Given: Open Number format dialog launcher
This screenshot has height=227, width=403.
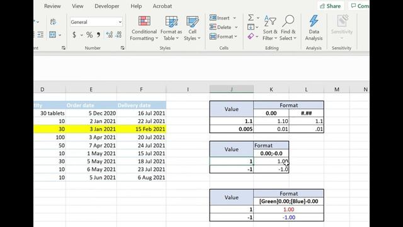Looking at the screenshot, I should (x=123, y=48).
